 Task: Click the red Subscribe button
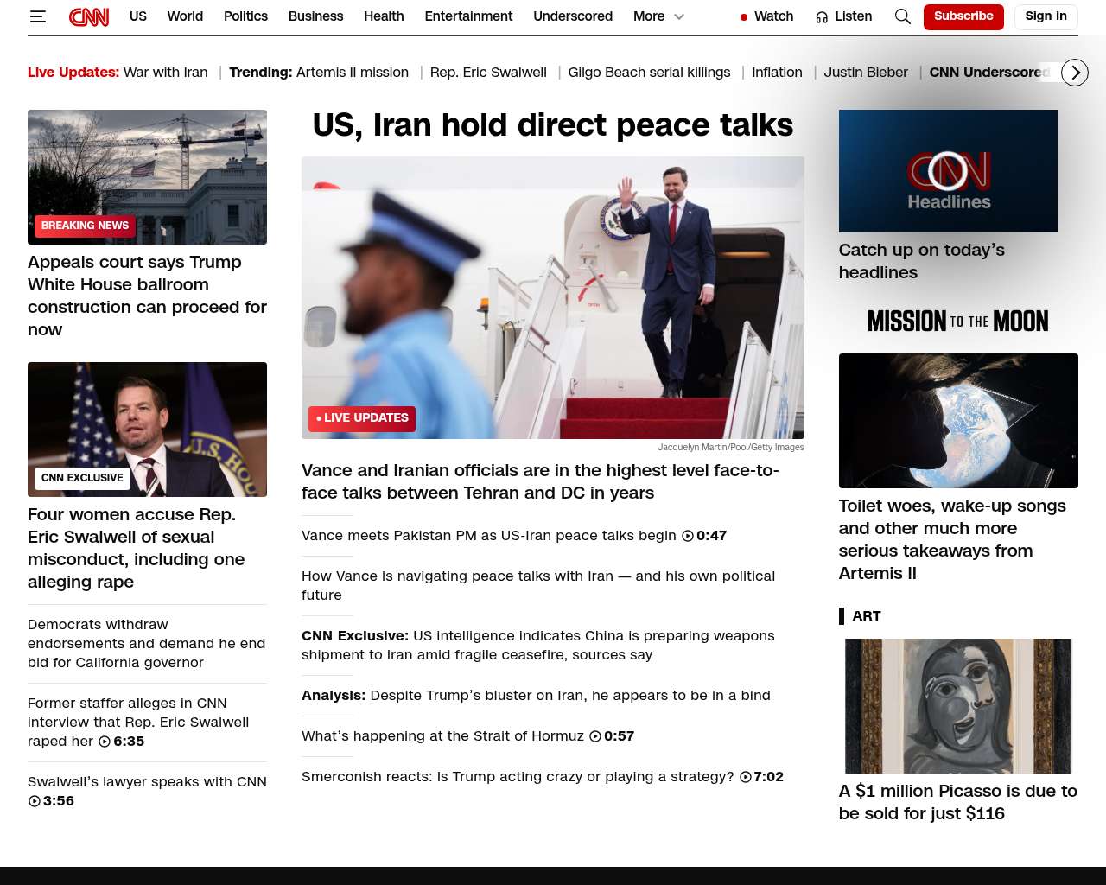(x=963, y=16)
